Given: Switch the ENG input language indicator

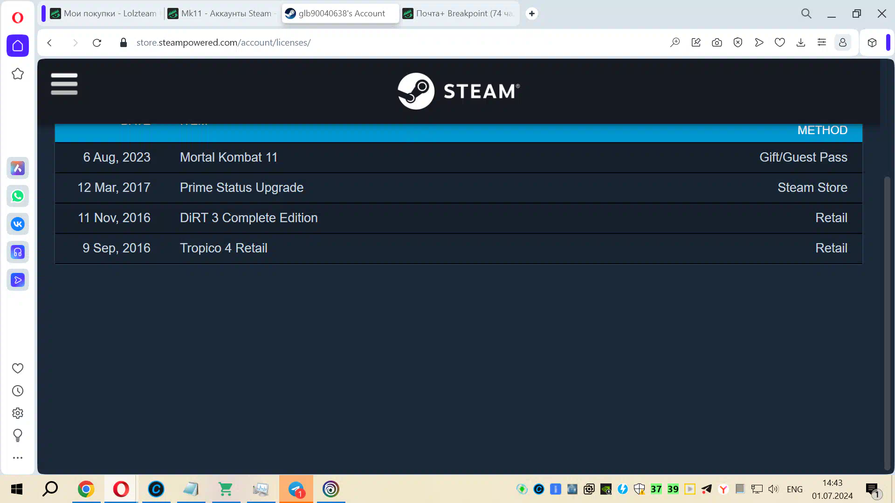Looking at the screenshot, I should (795, 489).
